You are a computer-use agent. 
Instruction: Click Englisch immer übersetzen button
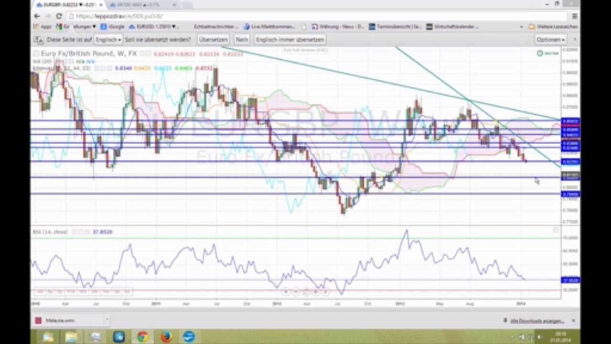tap(290, 40)
